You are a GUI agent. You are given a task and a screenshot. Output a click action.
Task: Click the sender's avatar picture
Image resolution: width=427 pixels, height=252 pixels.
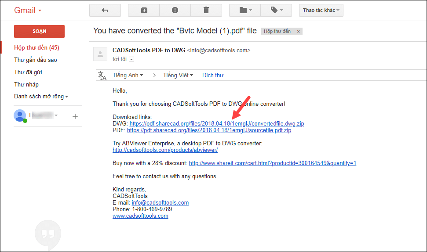[100, 54]
